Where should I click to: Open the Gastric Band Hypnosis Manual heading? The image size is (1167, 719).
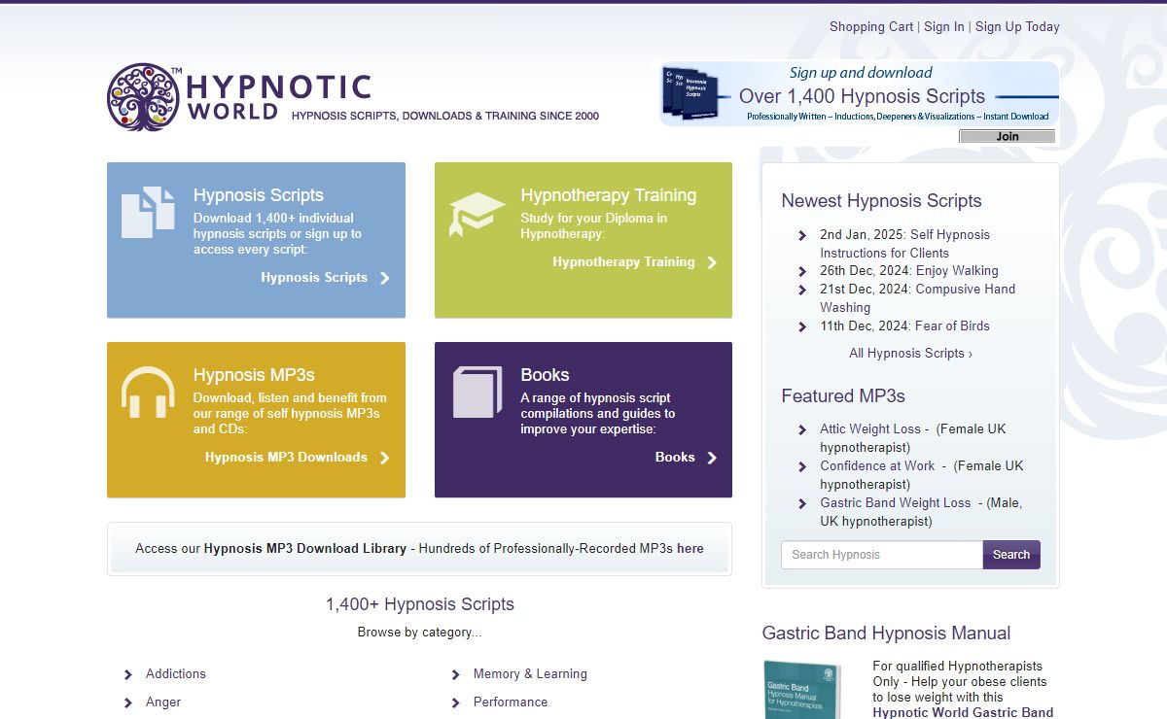[887, 633]
